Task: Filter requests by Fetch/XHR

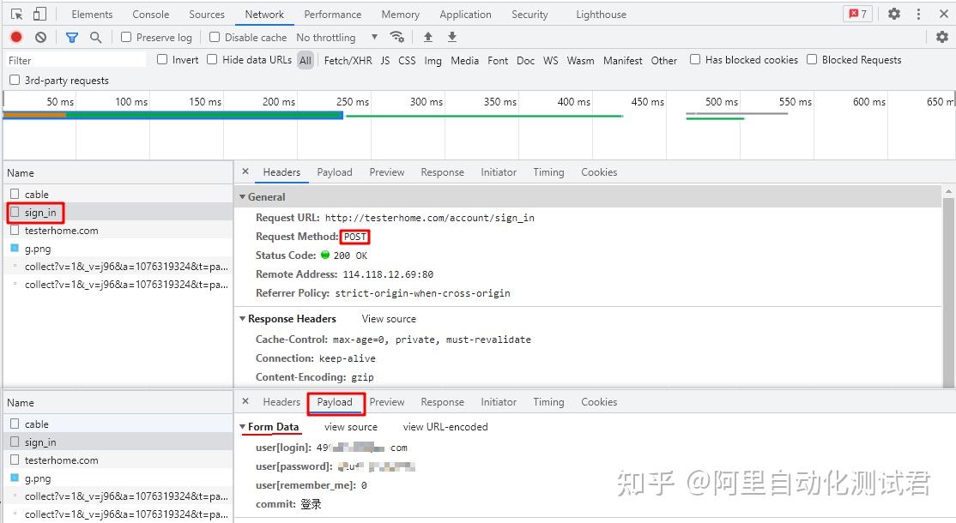Action: pos(348,60)
